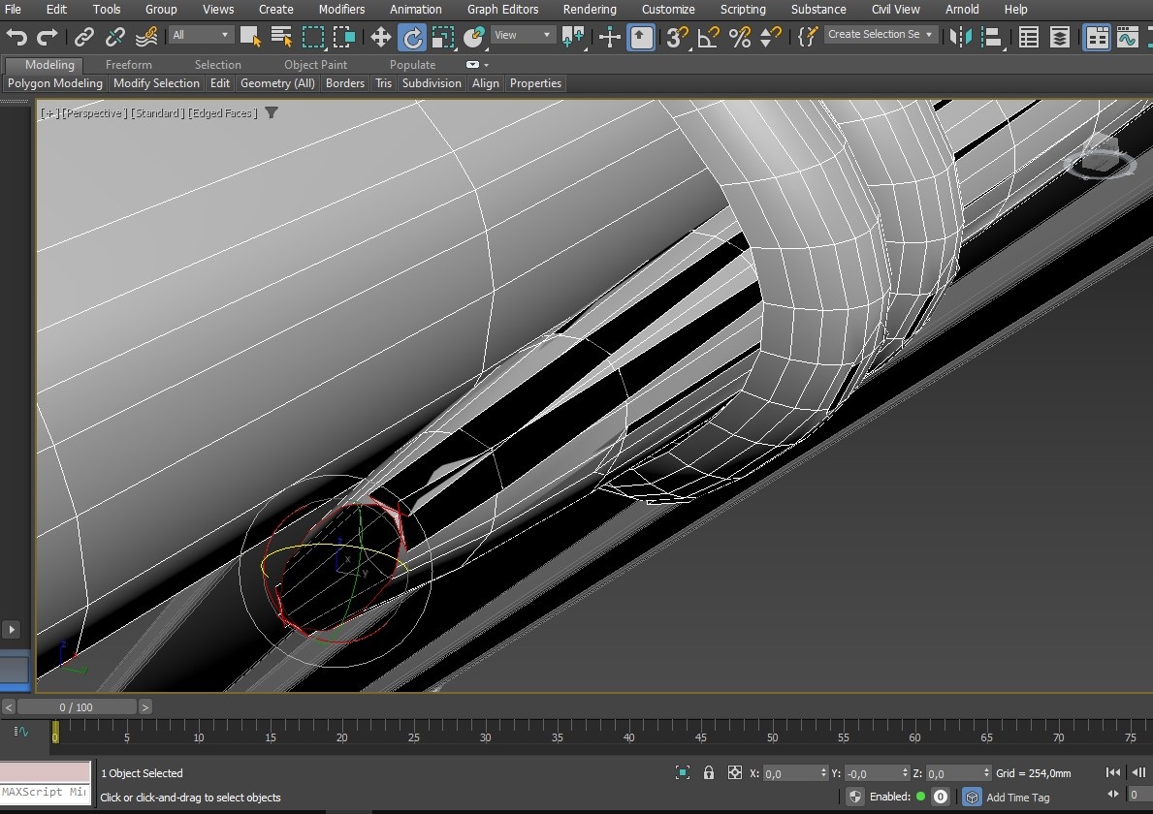Open Select by Name list
The height and width of the screenshot is (814, 1153).
tap(282, 38)
